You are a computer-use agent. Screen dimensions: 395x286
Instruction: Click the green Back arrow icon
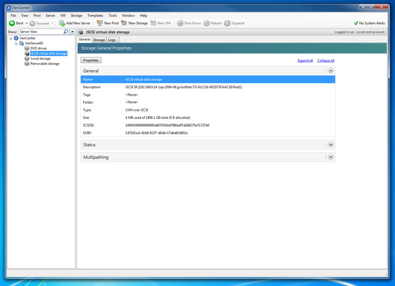12,23
